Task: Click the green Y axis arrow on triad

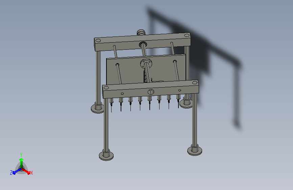Action: [21, 163]
